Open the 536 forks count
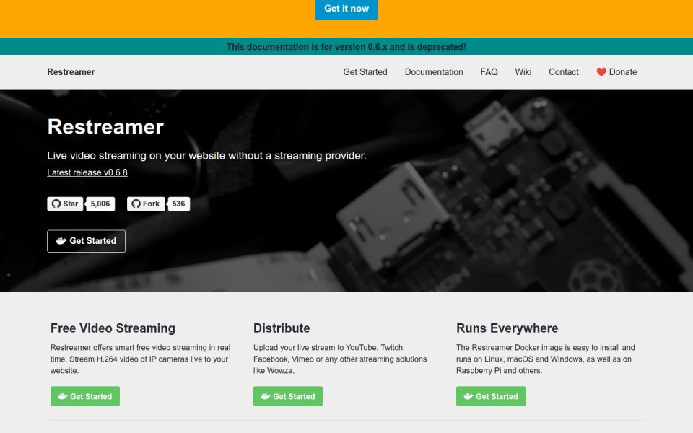The image size is (693, 433). point(178,204)
